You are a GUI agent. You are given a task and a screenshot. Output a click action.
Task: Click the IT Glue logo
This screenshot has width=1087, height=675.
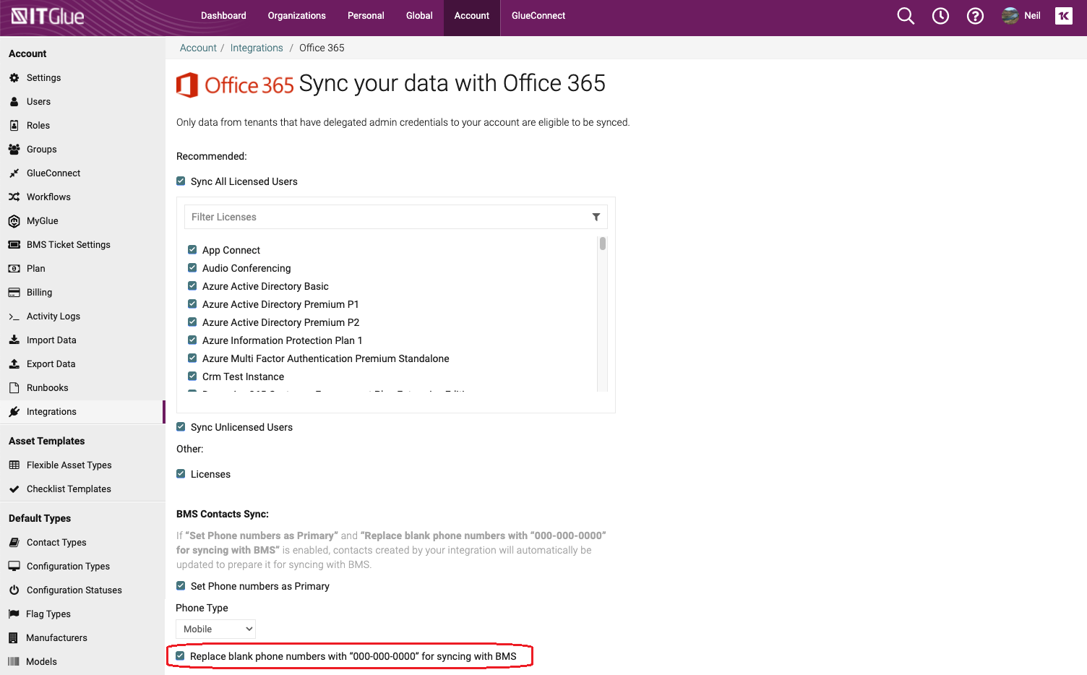[48, 17]
